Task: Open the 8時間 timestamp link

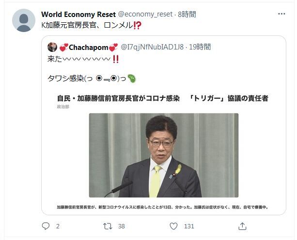Action: (187, 14)
